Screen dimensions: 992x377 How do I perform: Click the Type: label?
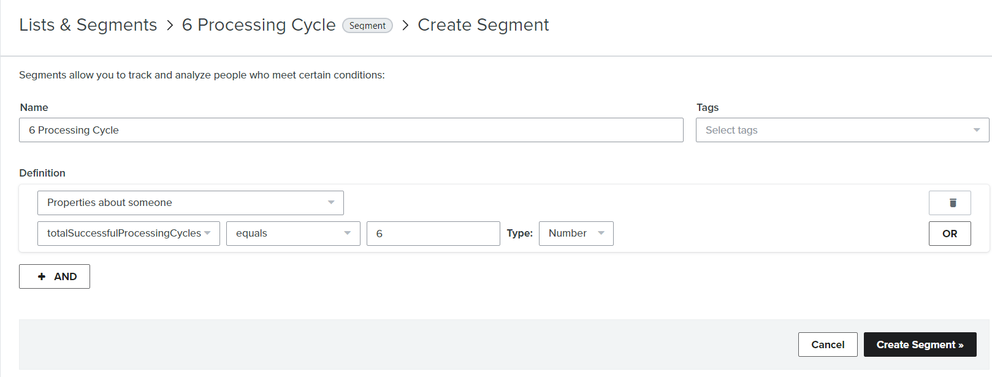tap(520, 234)
